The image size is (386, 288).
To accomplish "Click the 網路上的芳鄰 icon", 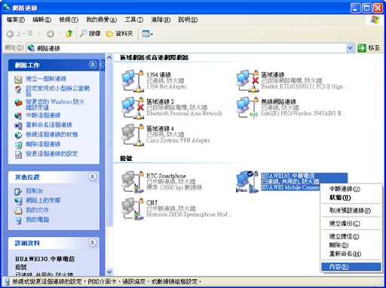I will (x=18, y=201).
